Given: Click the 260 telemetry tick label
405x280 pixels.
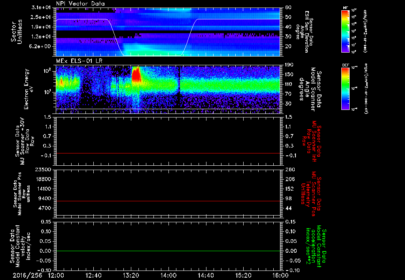Looking at the screenshot, I should pyautogui.click(x=290, y=169).
